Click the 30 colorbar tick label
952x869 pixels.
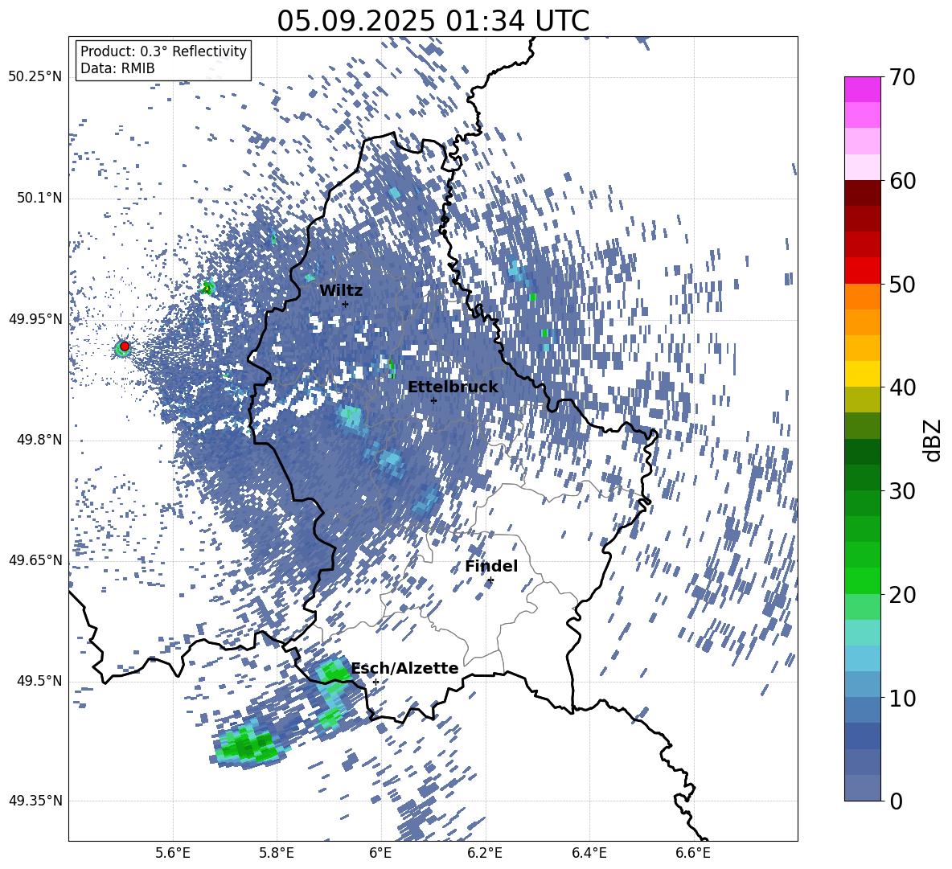click(x=902, y=490)
